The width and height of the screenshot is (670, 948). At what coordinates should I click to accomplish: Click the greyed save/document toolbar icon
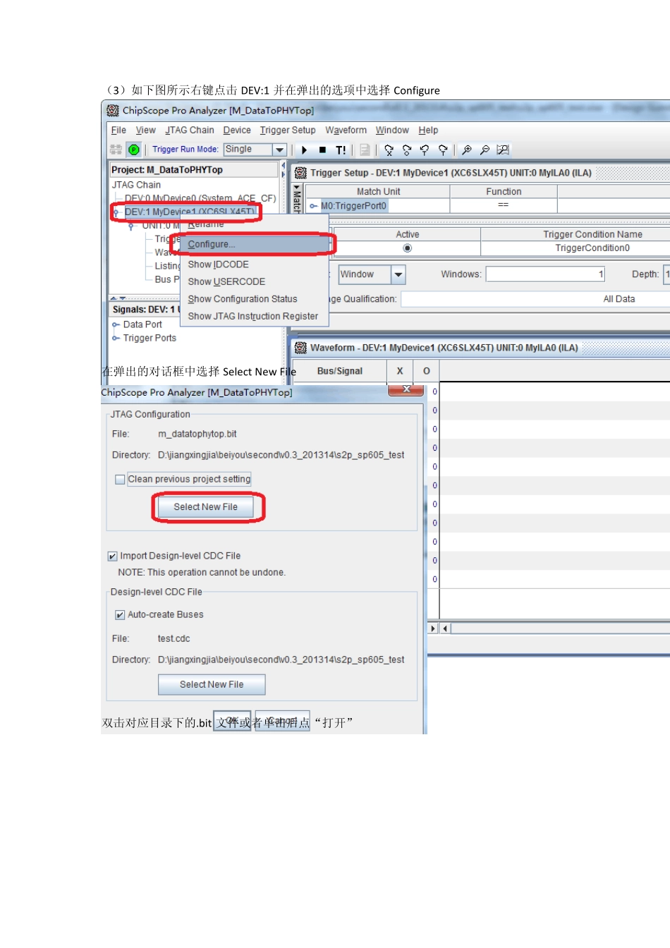[365, 150]
